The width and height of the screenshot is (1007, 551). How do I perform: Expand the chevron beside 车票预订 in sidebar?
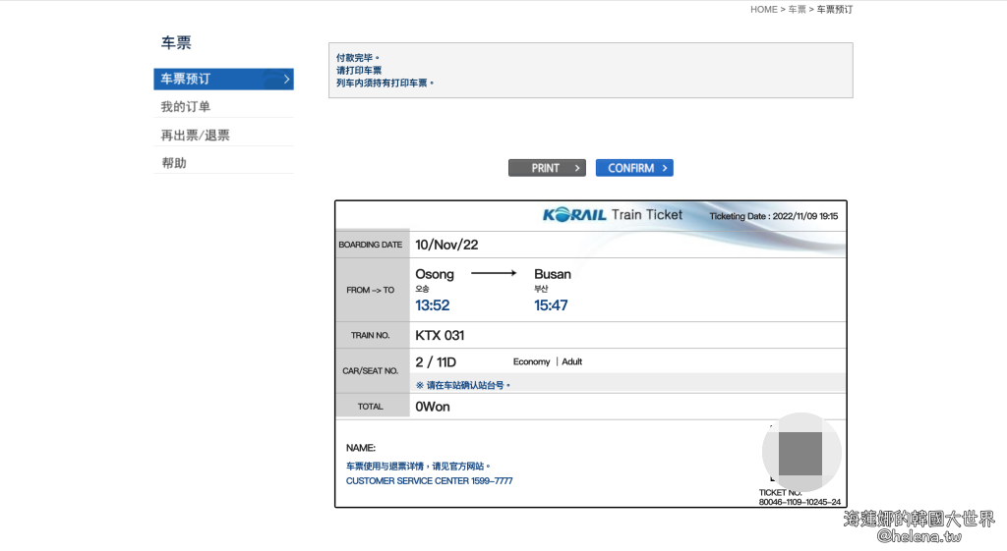tap(286, 79)
